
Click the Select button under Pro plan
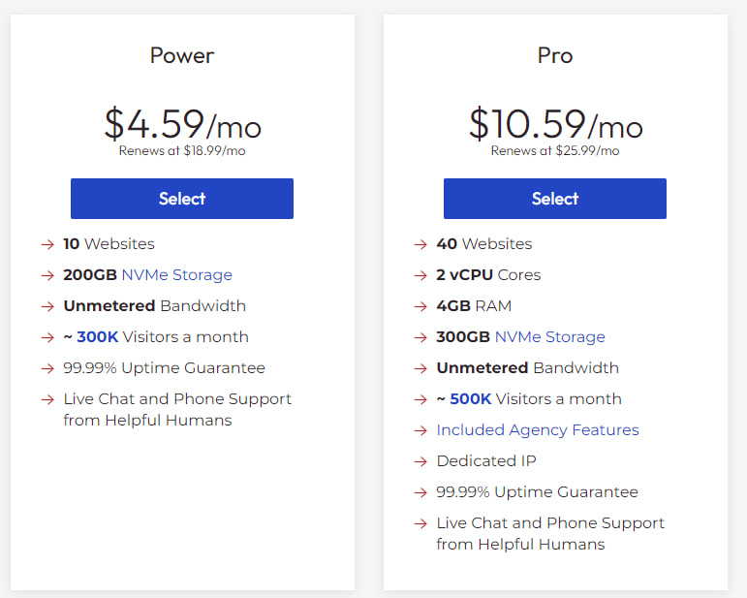pos(554,199)
